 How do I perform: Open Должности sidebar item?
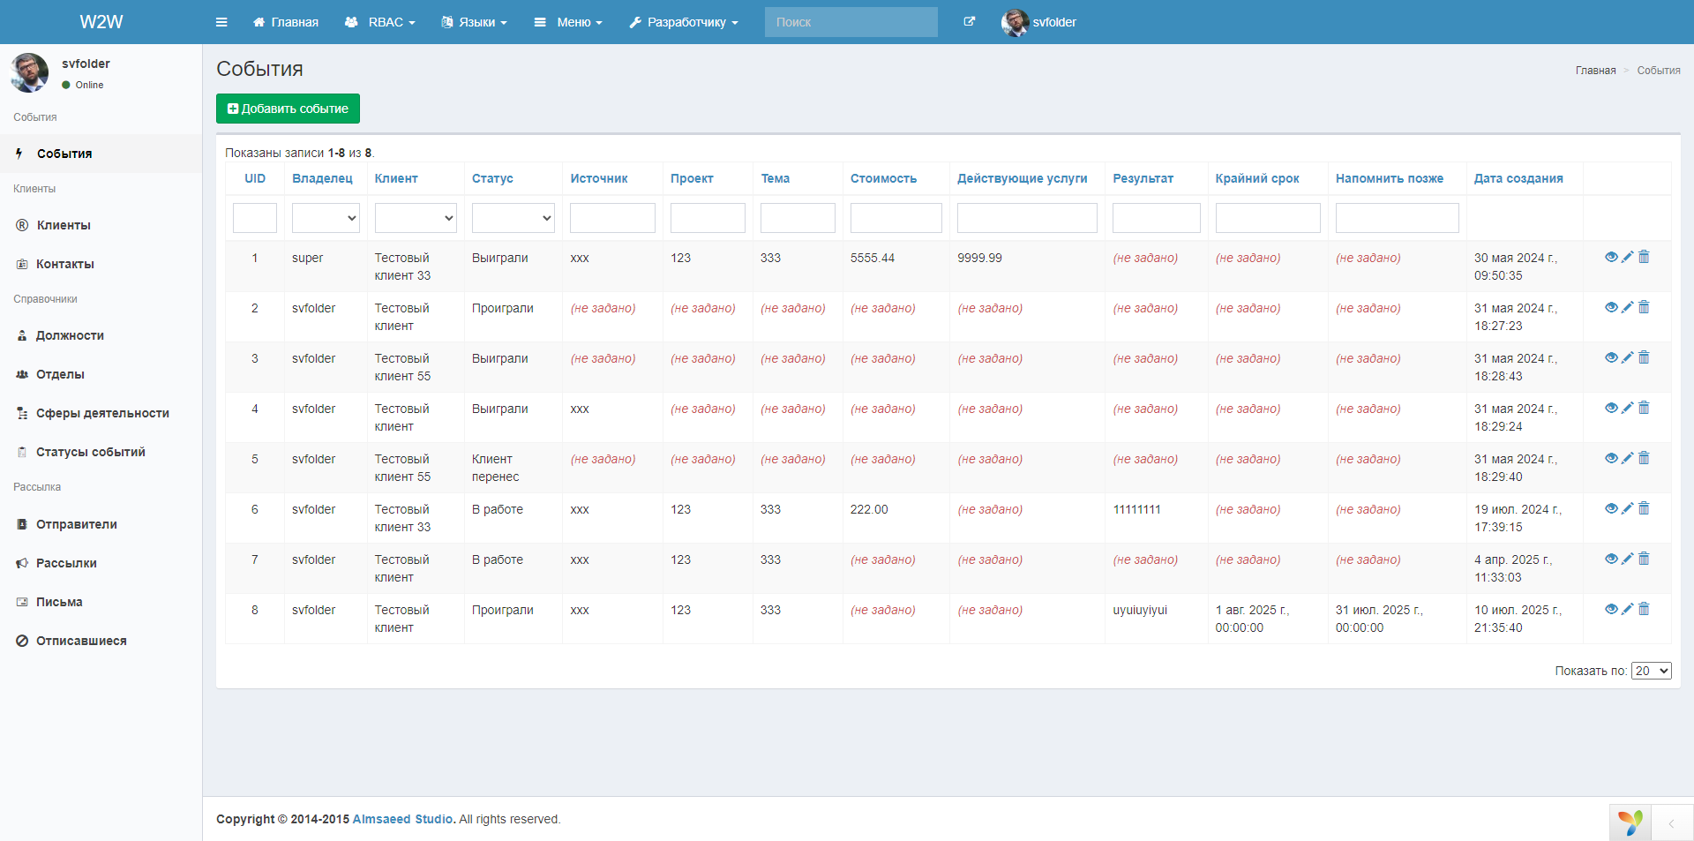(101, 335)
